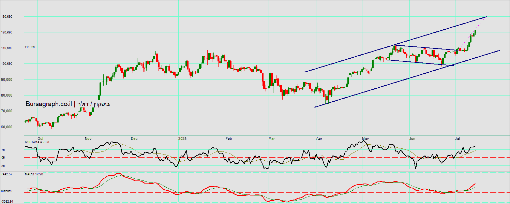510x204 pixels.
Task: Click the 80,000 price axis label
Action: coord(7,95)
